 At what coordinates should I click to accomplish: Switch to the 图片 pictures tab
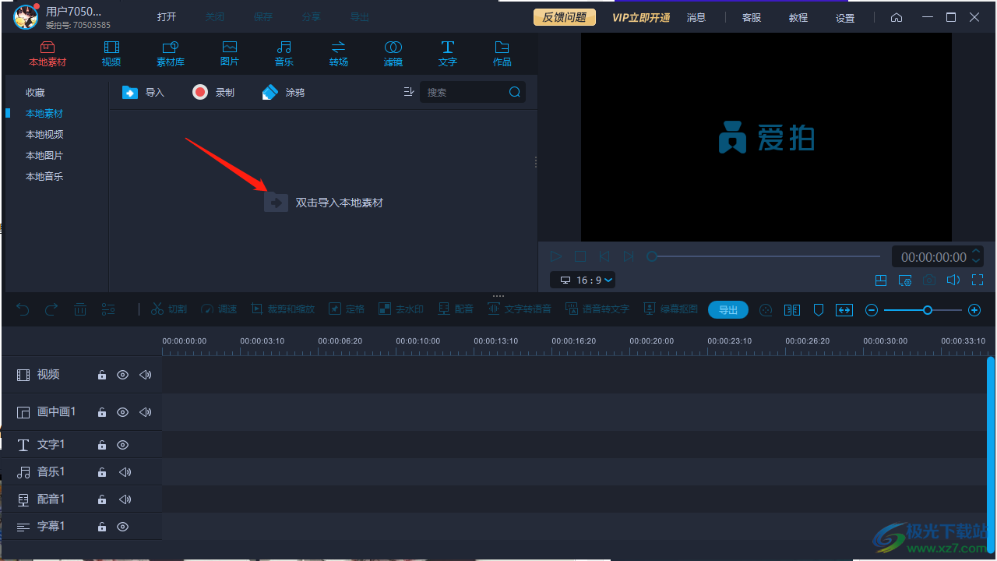coord(230,54)
